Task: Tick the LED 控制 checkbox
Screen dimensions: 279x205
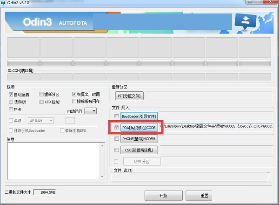Action: (x=41, y=102)
